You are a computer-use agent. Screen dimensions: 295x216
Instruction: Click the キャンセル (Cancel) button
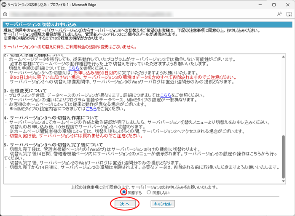(x=162, y=204)
